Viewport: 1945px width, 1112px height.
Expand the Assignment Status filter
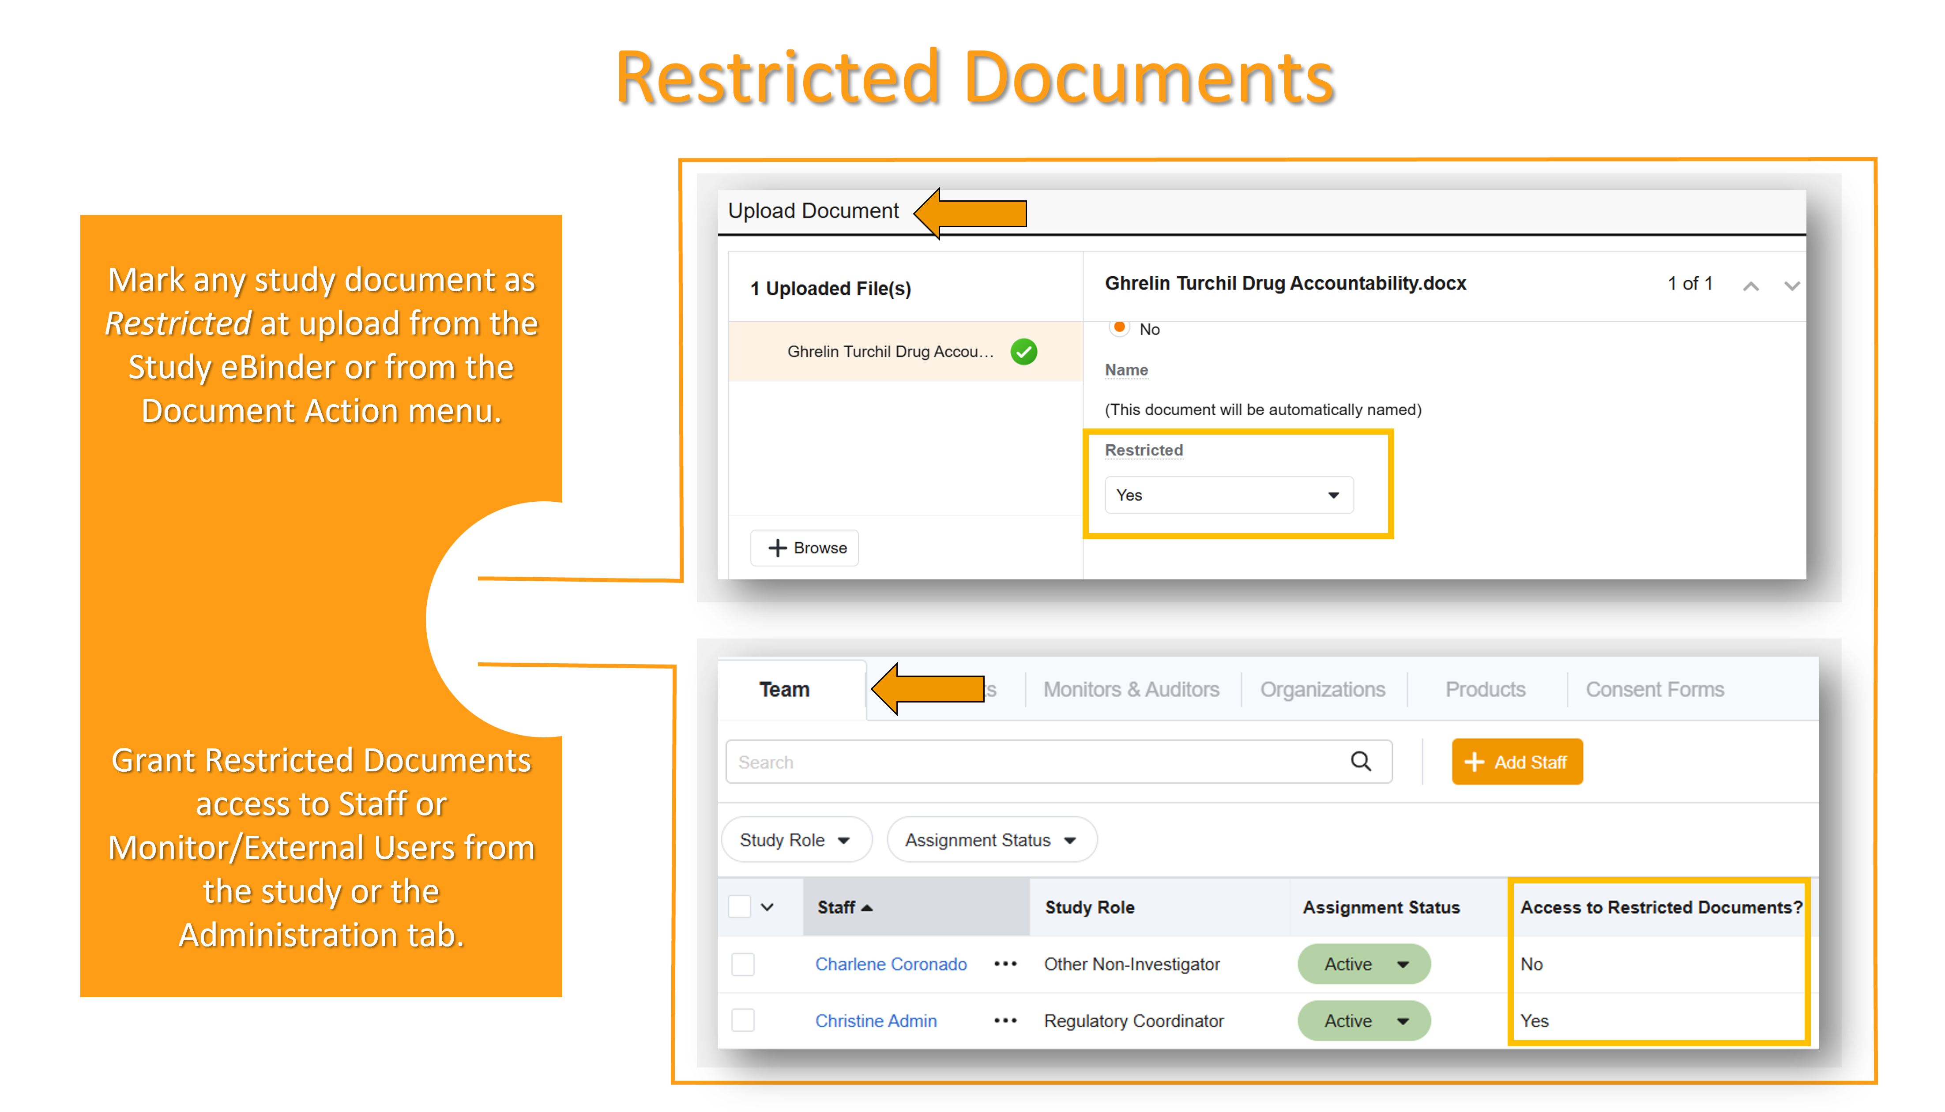tap(990, 840)
